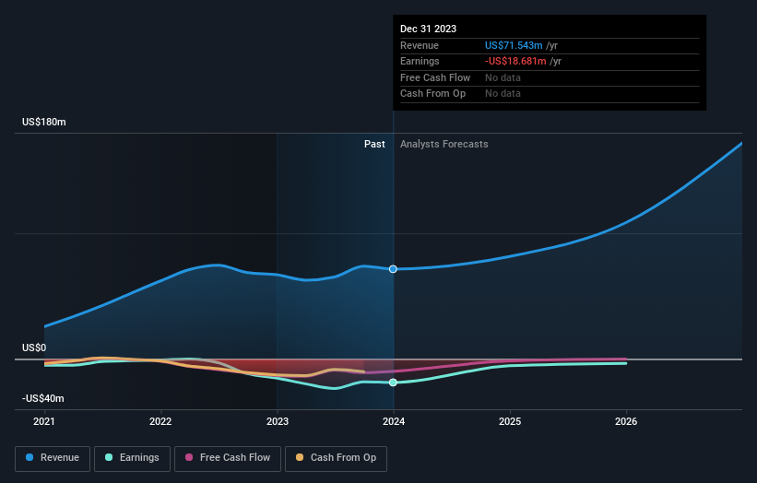This screenshot has width=757, height=483.
Task: Click the 2026 x-axis label
Action: point(626,422)
